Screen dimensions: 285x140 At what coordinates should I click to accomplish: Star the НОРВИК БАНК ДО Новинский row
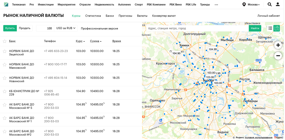pos(4,78)
